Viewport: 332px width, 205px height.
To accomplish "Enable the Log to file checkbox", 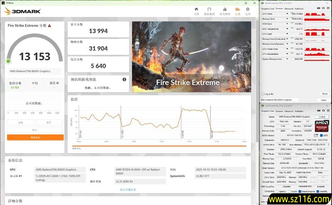I will pos(262,94).
